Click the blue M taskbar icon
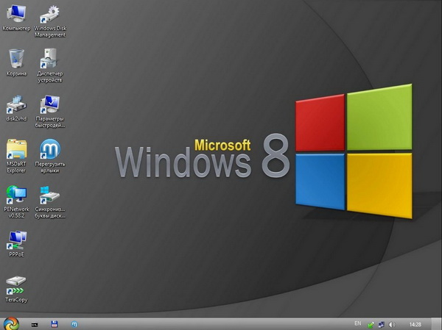This screenshot has width=442, height=330. (74, 323)
